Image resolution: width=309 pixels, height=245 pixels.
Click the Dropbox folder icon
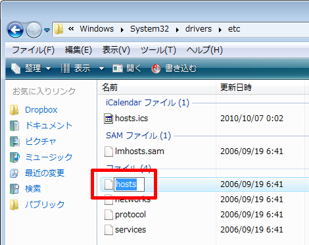pyautogui.click(x=14, y=110)
